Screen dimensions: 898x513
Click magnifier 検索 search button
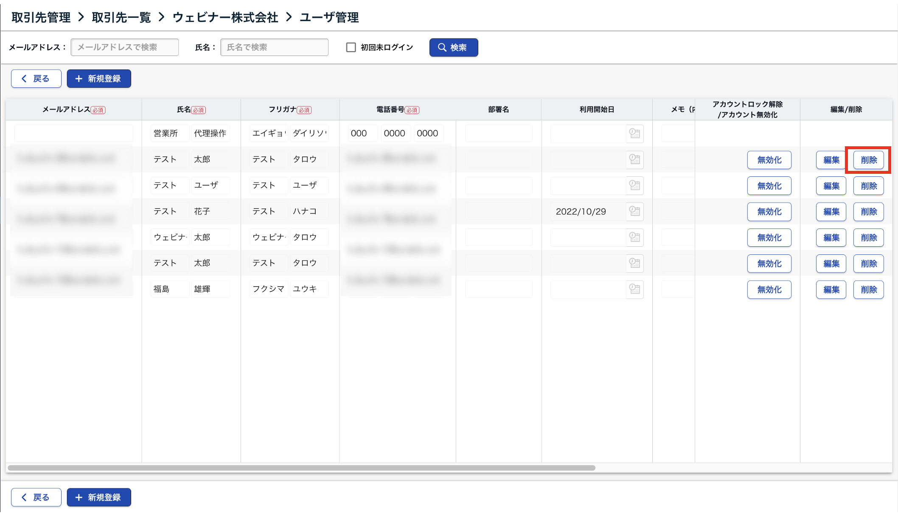[x=453, y=47]
